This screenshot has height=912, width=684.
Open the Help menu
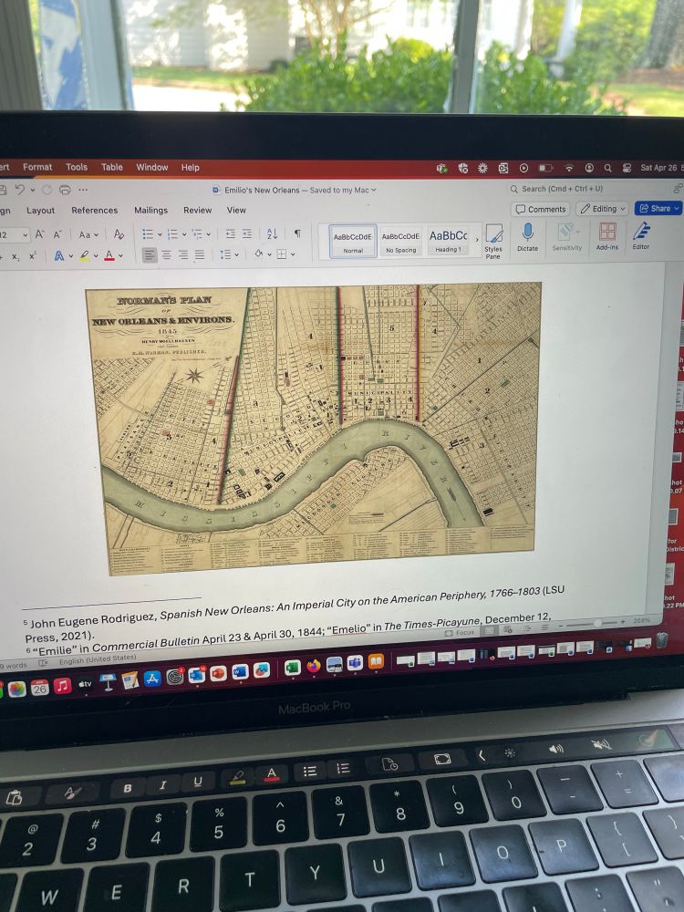click(191, 168)
